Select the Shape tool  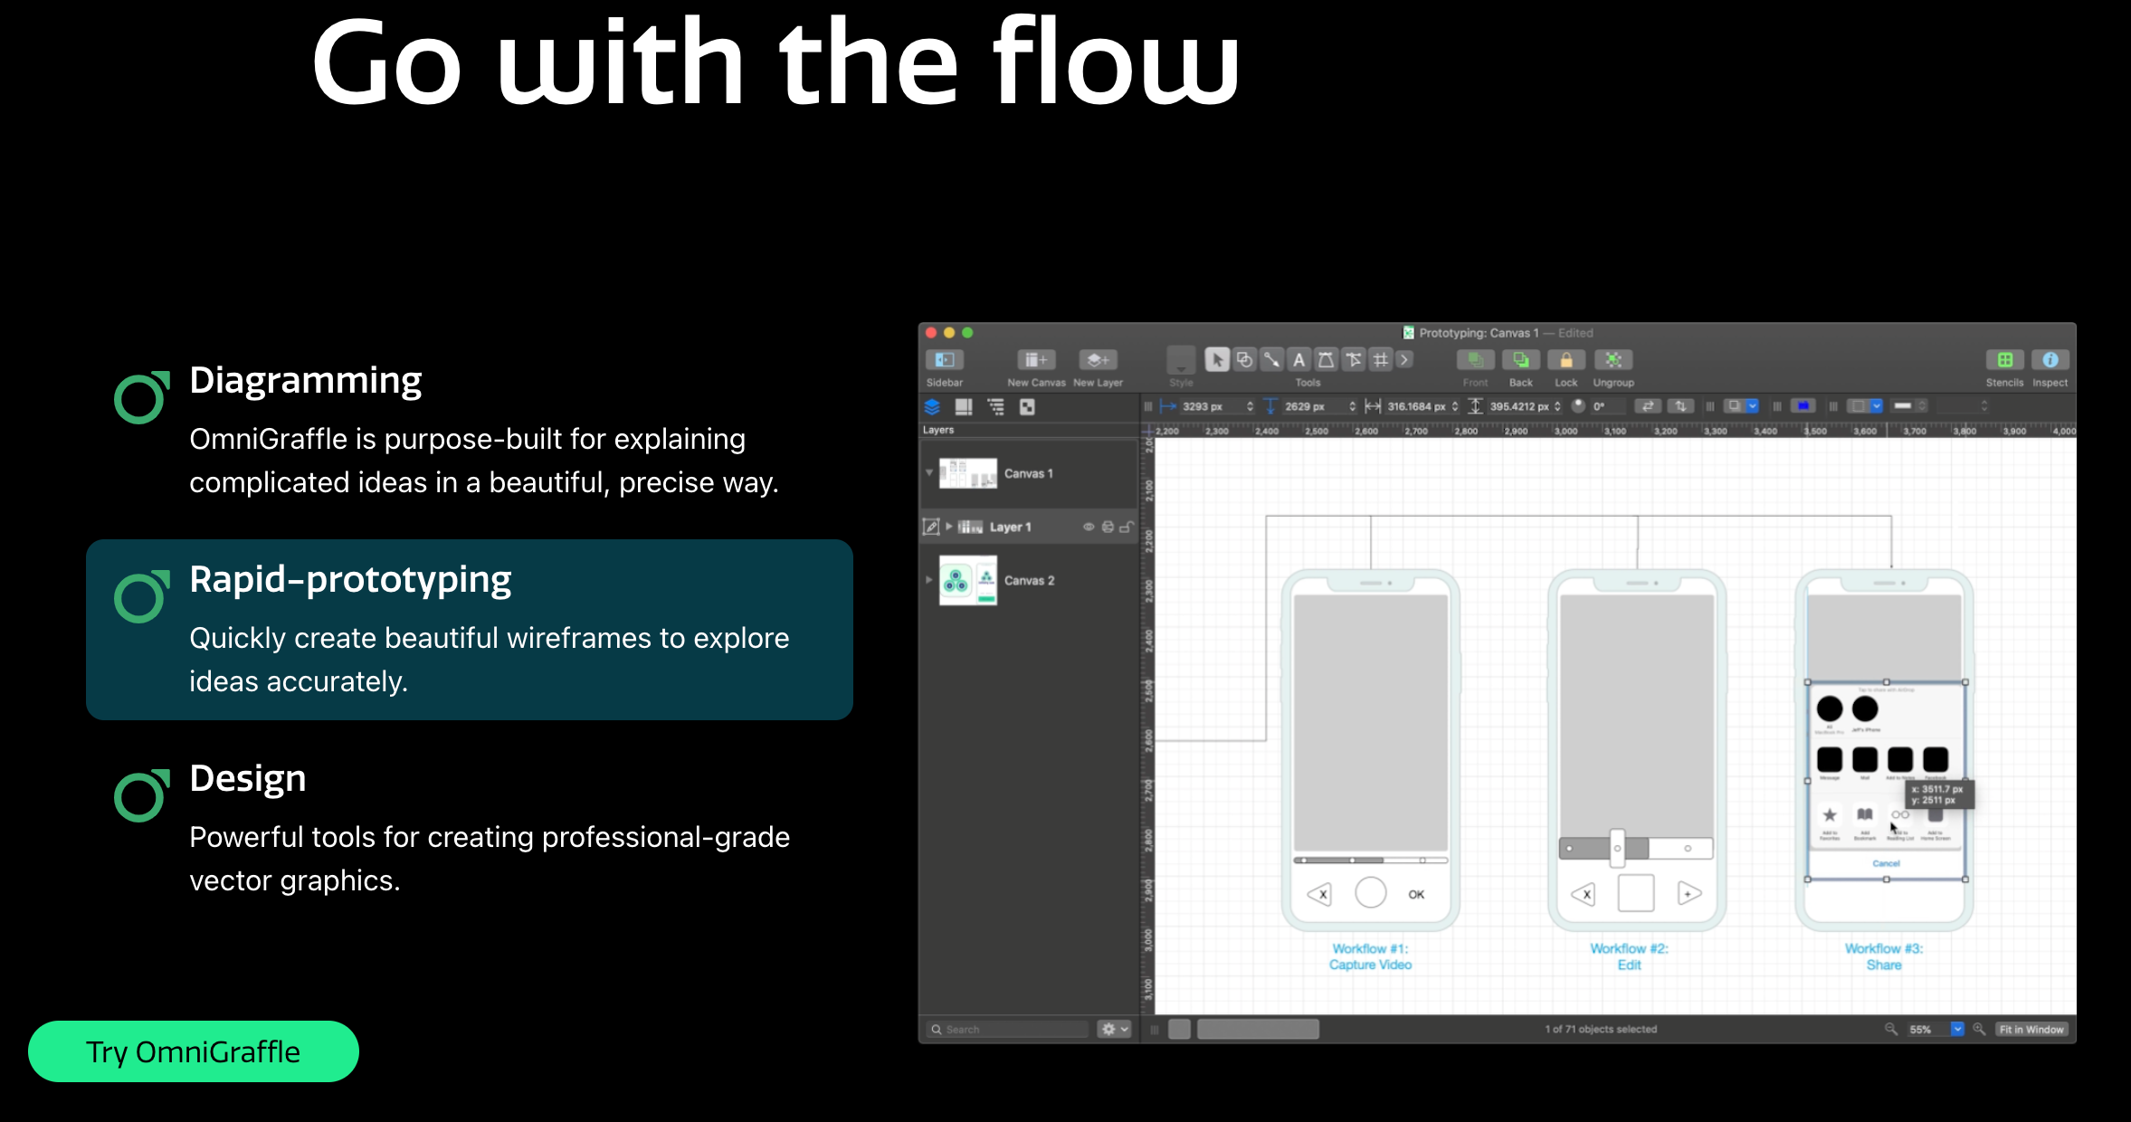[1244, 360]
